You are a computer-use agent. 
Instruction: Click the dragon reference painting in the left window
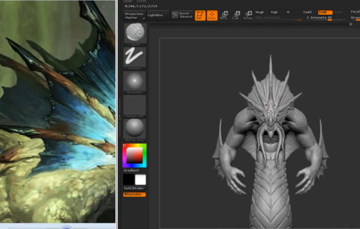(58, 112)
